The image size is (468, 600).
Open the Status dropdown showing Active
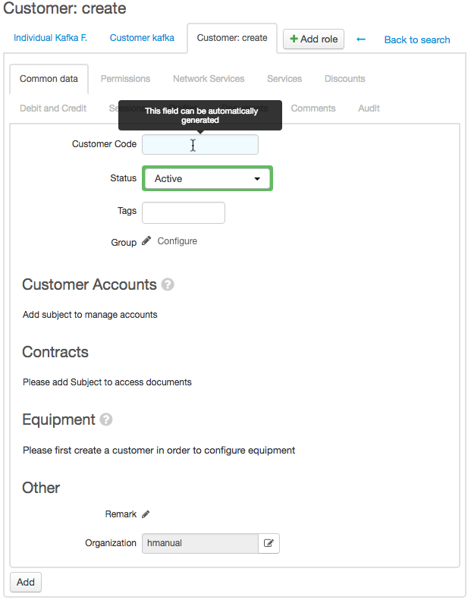click(207, 178)
